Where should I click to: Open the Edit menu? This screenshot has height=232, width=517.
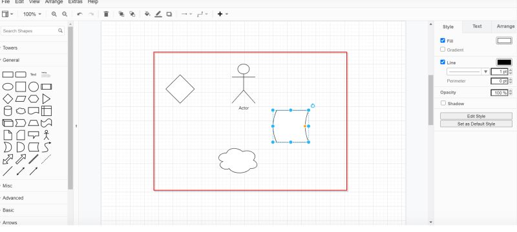(19, 2)
